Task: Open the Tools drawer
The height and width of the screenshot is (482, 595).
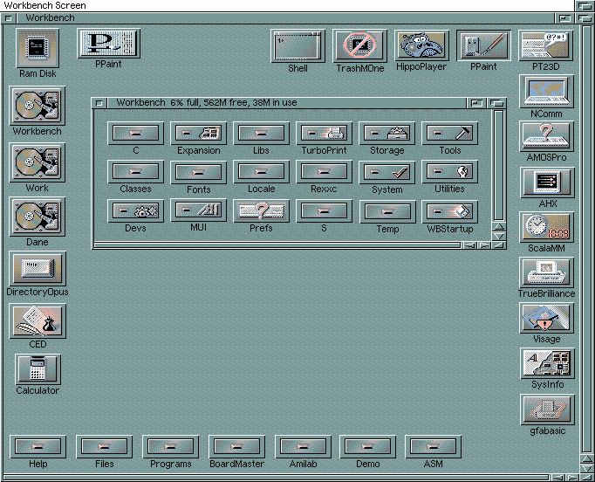Action: click(x=449, y=134)
